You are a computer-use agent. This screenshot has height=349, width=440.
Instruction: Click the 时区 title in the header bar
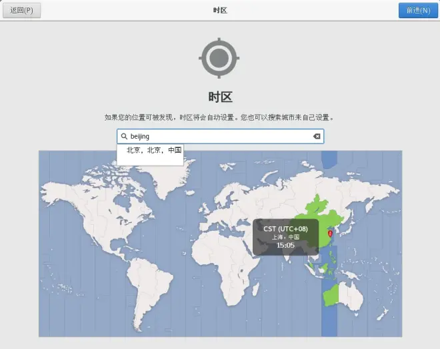[220, 11]
